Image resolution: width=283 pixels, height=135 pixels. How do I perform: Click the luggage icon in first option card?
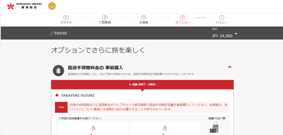93,128
